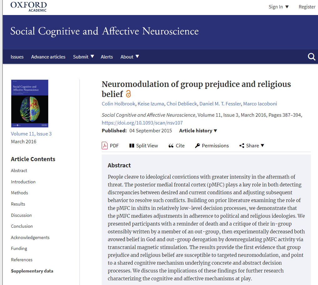This screenshot has height=285, width=318.
Task: Click the PDF button label
Action: 114,146
